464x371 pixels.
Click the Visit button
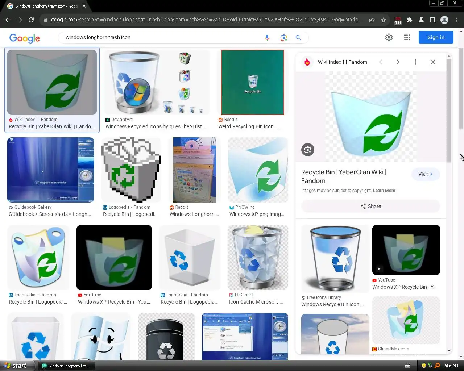pyautogui.click(x=426, y=174)
